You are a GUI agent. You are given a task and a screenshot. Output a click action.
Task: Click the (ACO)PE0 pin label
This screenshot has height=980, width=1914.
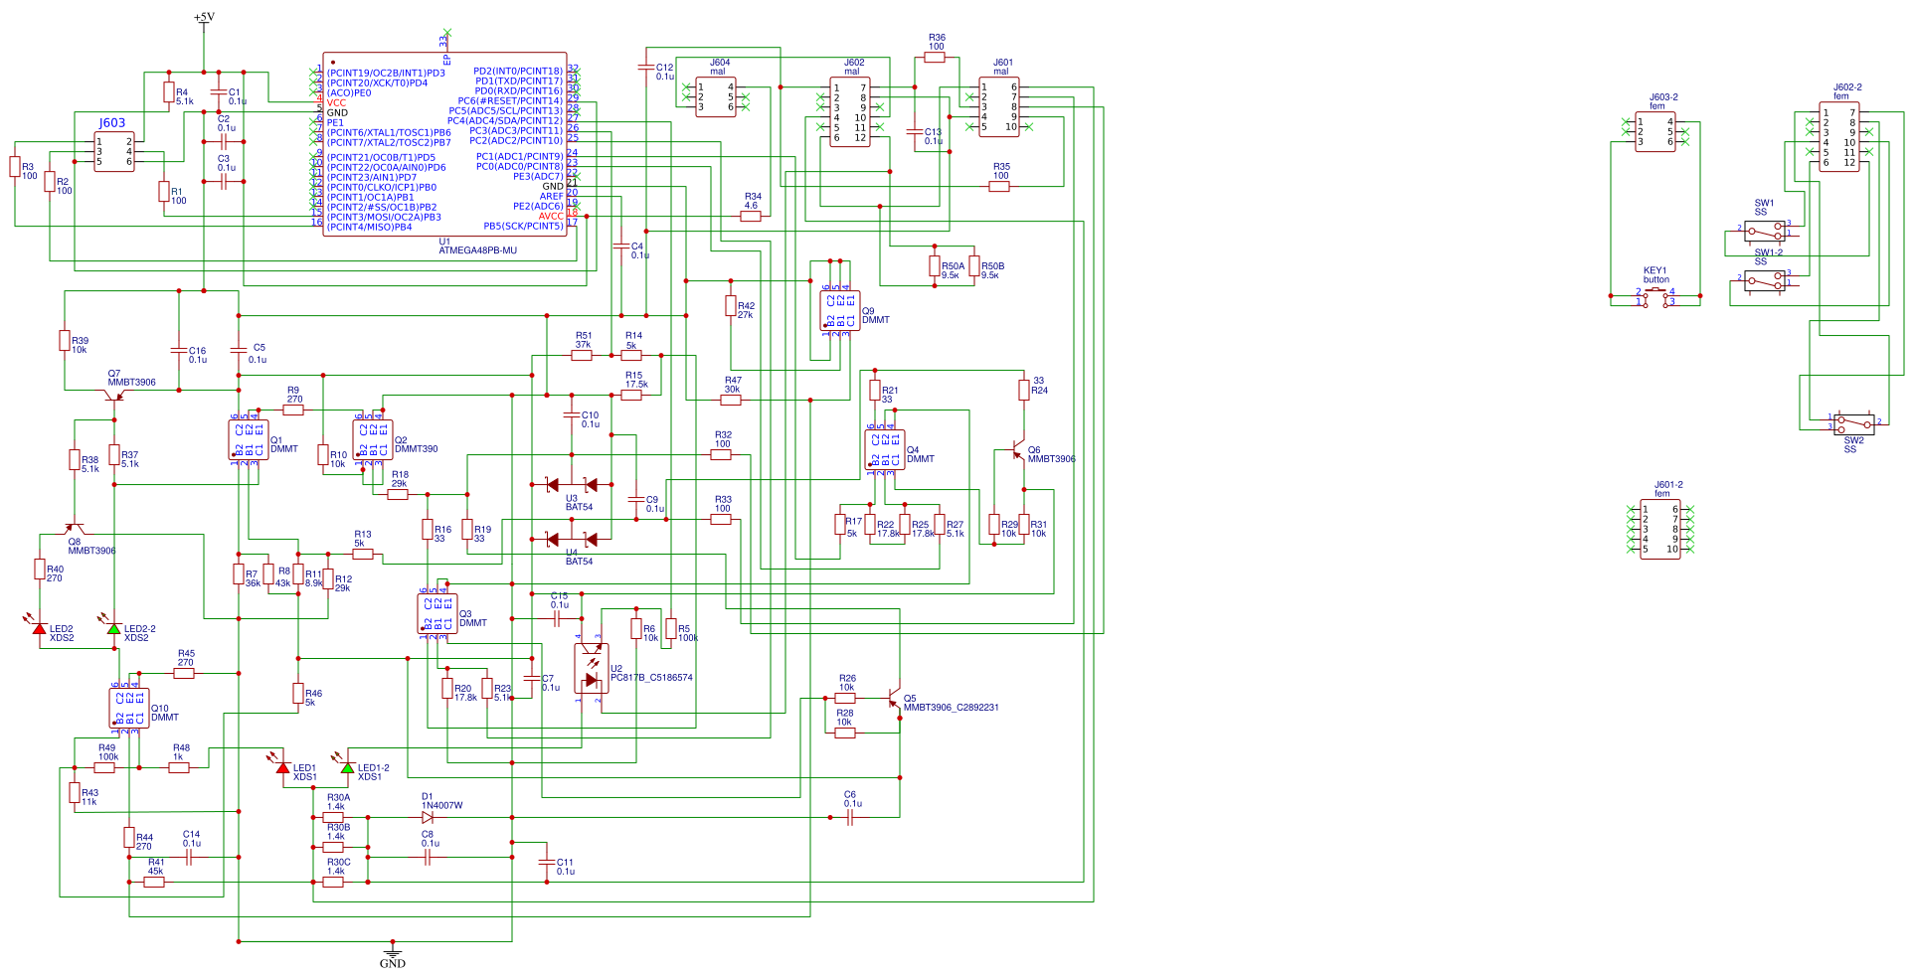point(349,93)
